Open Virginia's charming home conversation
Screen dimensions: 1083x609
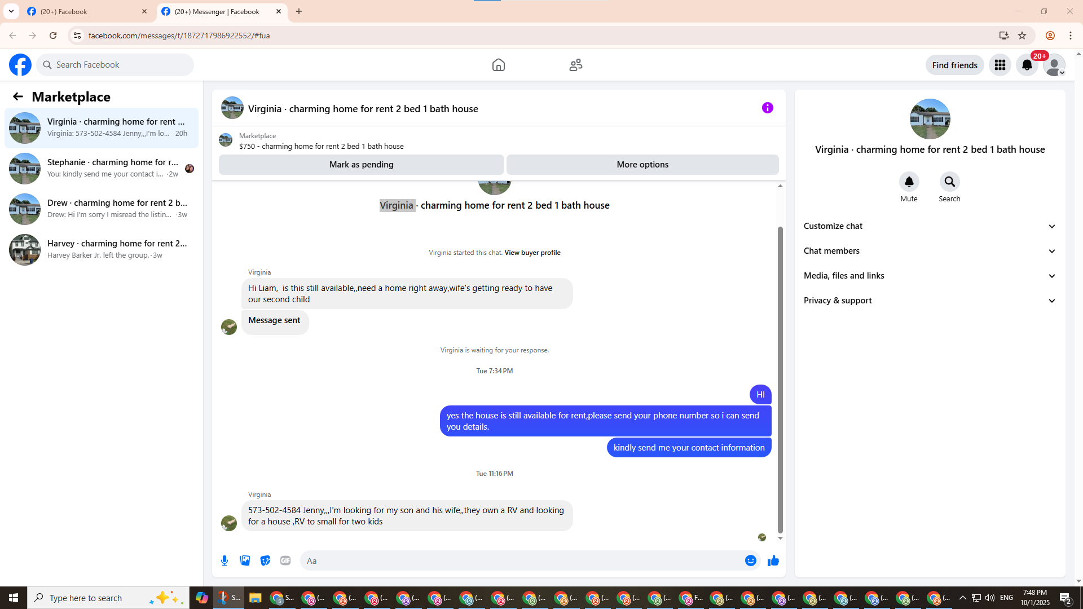point(102,128)
